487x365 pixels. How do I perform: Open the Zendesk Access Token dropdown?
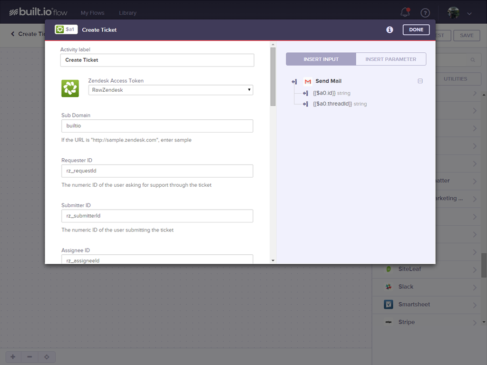[x=171, y=90]
